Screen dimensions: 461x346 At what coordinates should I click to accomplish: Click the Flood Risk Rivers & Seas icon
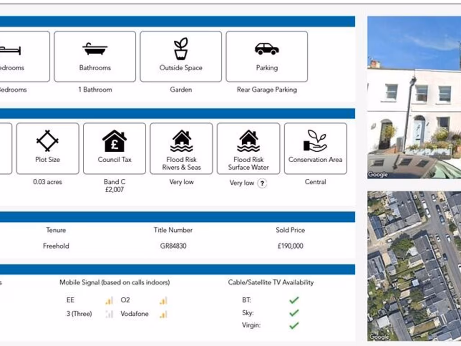[x=181, y=141]
